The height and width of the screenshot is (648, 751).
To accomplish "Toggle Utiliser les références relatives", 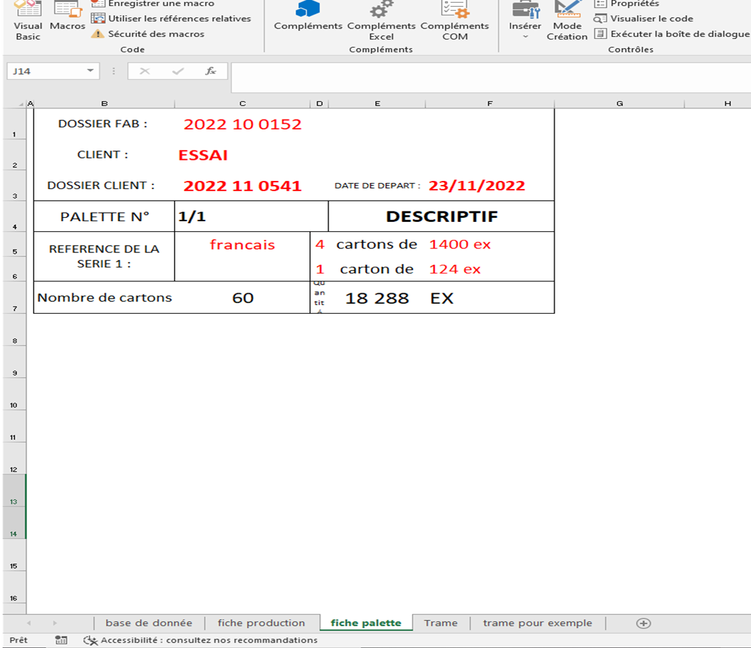I will click(x=171, y=18).
